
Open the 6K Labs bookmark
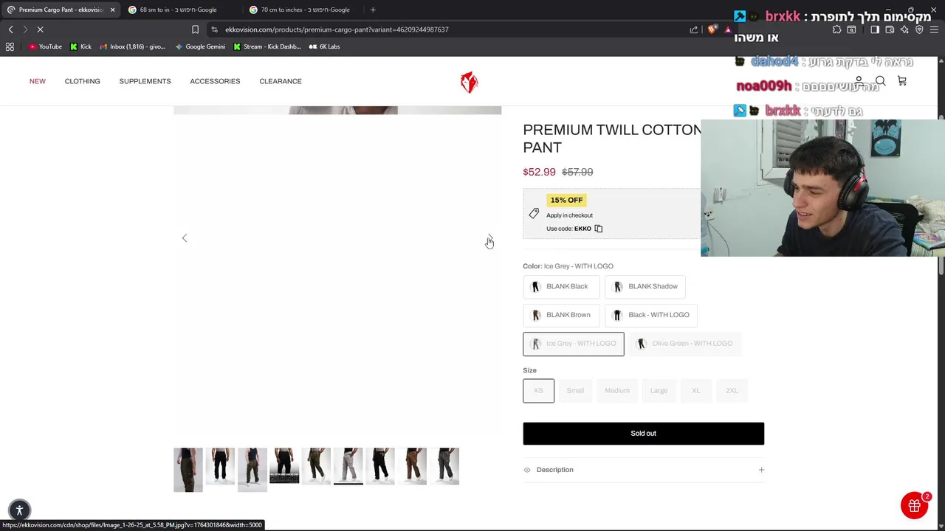(x=324, y=46)
